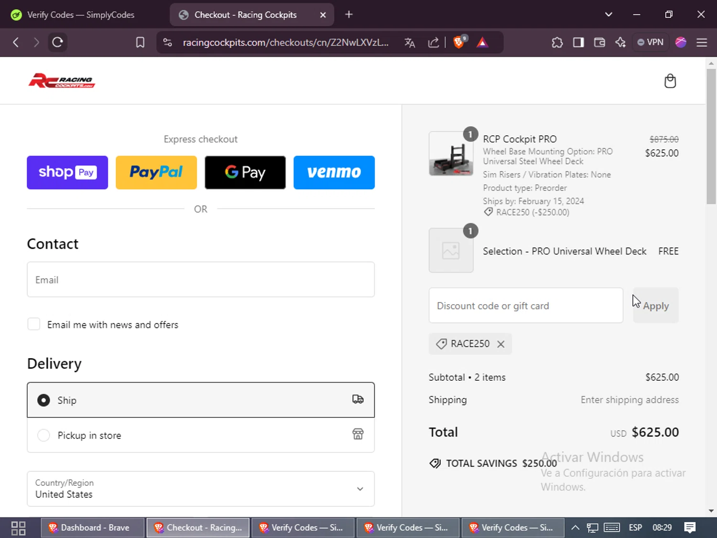This screenshot has width=717, height=538.
Task: Click the Email contact field
Action: 201,279
